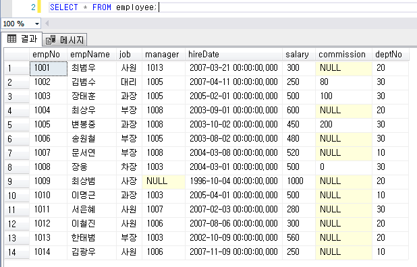Switch to the 결과 results tab
Screen dimensions: 417x267
pos(22,39)
